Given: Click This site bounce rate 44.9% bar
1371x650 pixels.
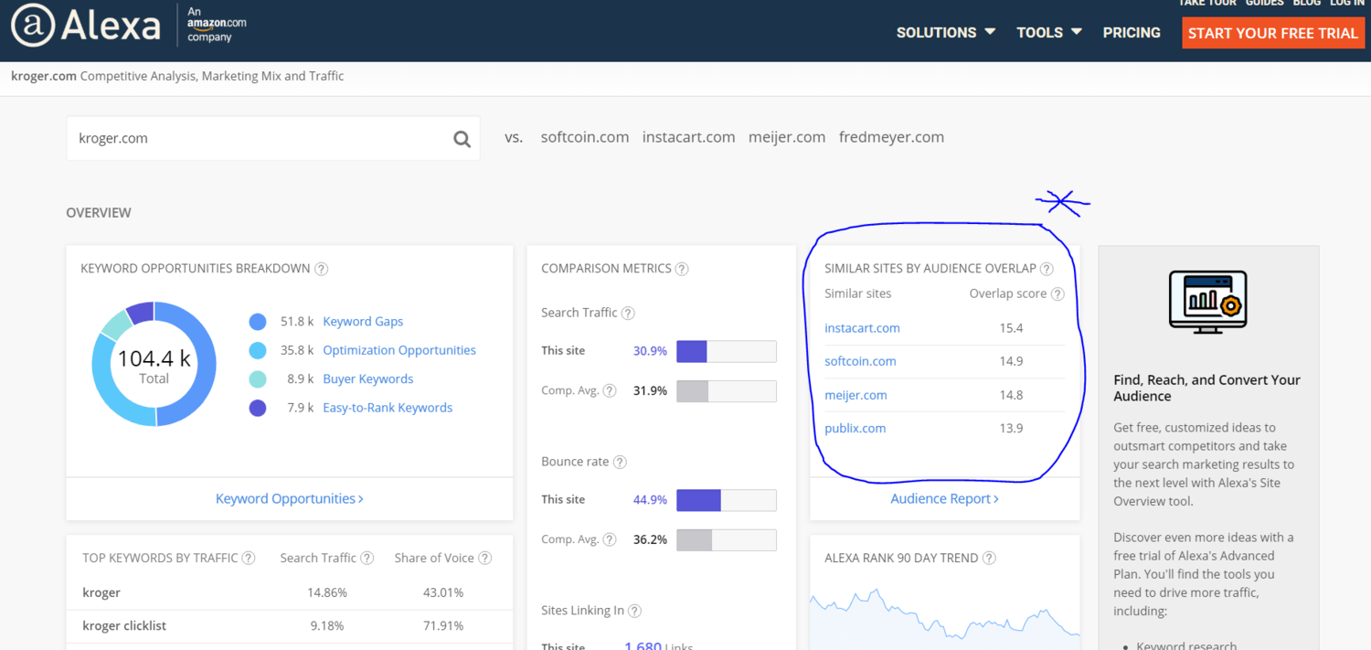Looking at the screenshot, I should [x=727, y=500].
